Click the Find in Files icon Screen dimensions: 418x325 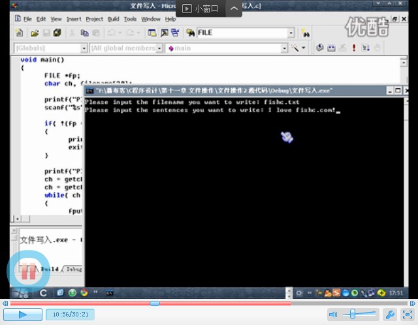coord(190,33)
